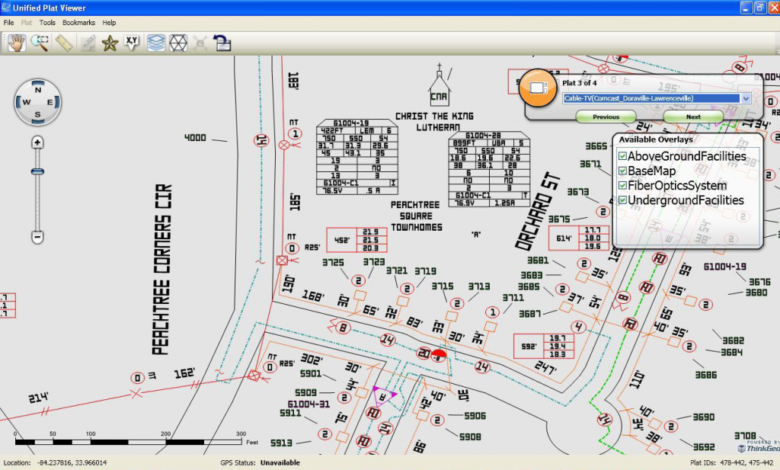Image resolution: width=780 pixels, height=470 pixels.
Task: Open the Plat menu
Action: (x=27, y=23)
